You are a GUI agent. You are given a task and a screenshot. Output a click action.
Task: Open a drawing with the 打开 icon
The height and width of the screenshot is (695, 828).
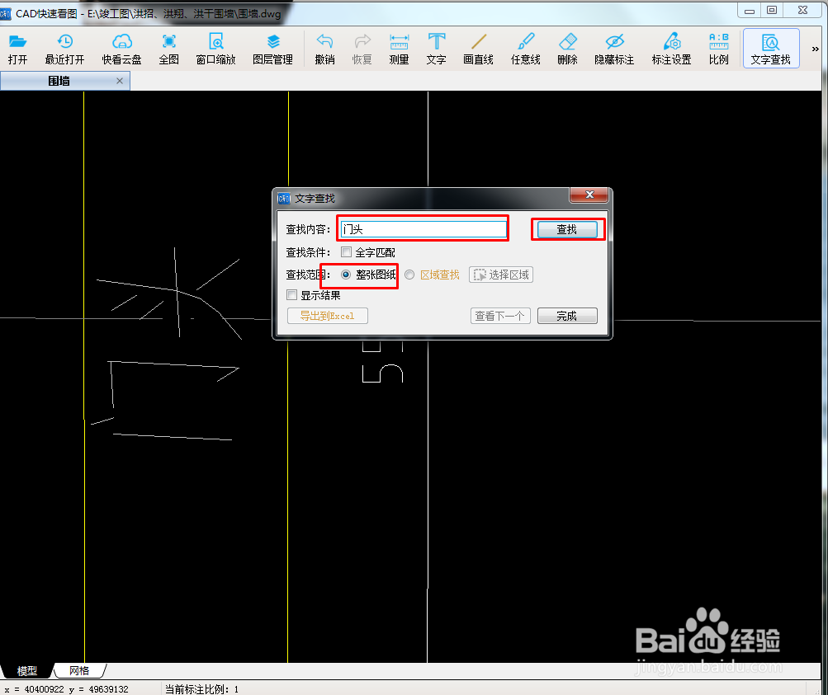(x=17, y=49)
